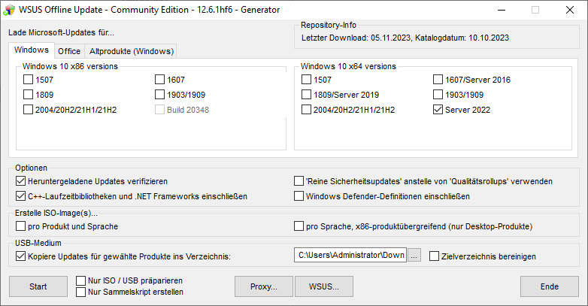Image resolution: width=588 pixels, height=306 pixels.
Task: Open directory browser with the ... button
Action: (x=414, y=256)
